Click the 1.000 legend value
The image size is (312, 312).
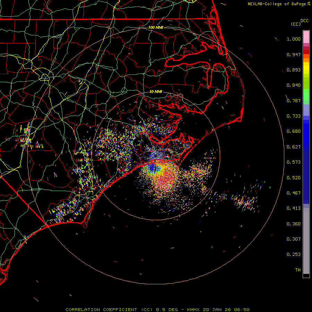click(x=294, y=39)
